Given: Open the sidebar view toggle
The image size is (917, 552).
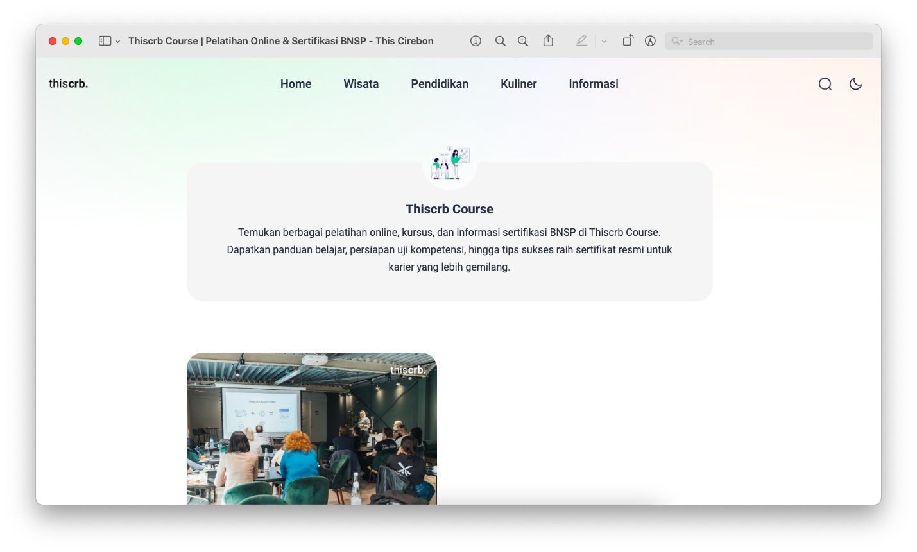Looking at the screenshot, I should coord(105,41).
